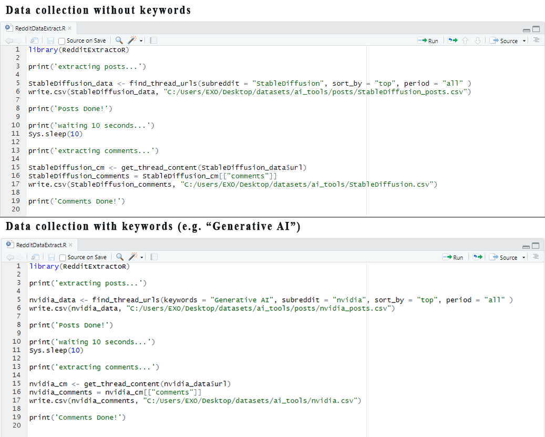Image resolution: width=545 pixels, height=437 pixels.
Task: Click the Find/Replace magnifier in the bottom pane
Action: 120,257
